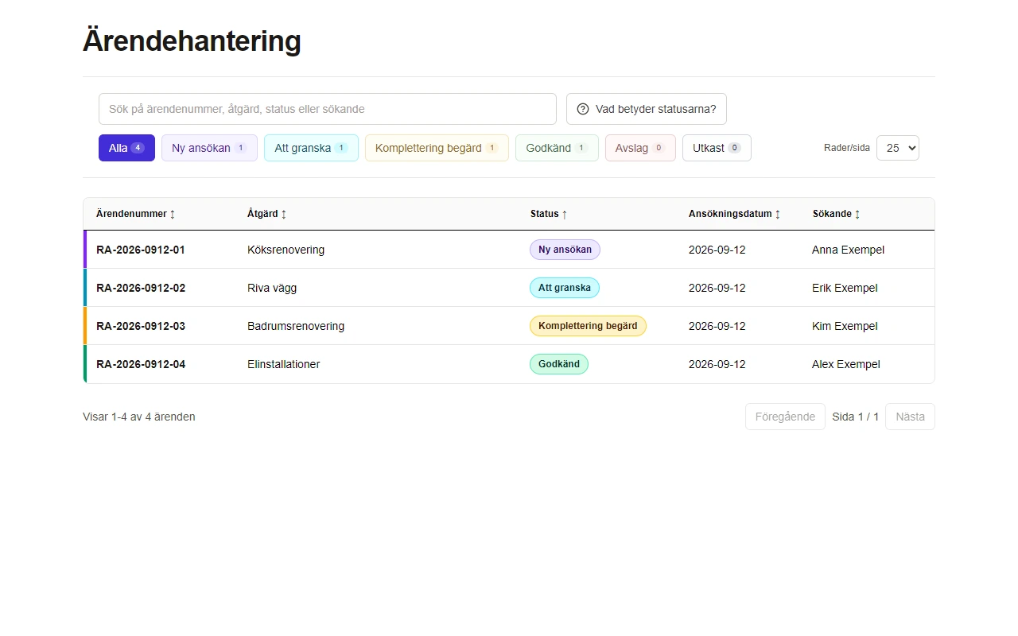The width and height of the screenshot is (1018, 636).
Task: Click date 2026-09-12 in Köksrenovering row
Action: click(717, 250)
